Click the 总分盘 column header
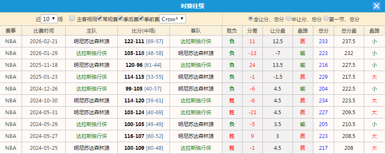The image size is (385, 154). coord(349,30)
